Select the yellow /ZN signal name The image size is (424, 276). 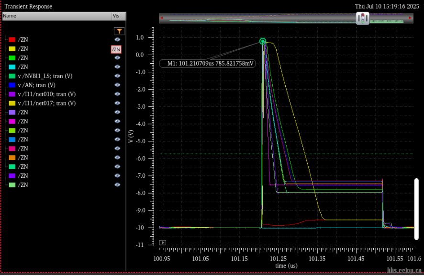(x=23, y=49)
